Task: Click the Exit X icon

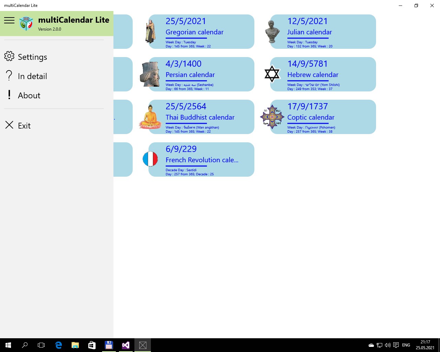Action: coord(9,125)
